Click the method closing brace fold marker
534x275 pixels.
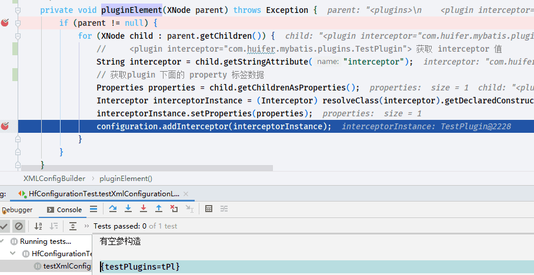coord(18,165)
